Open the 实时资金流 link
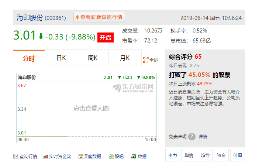259x164 pixels. pos(60,156)
